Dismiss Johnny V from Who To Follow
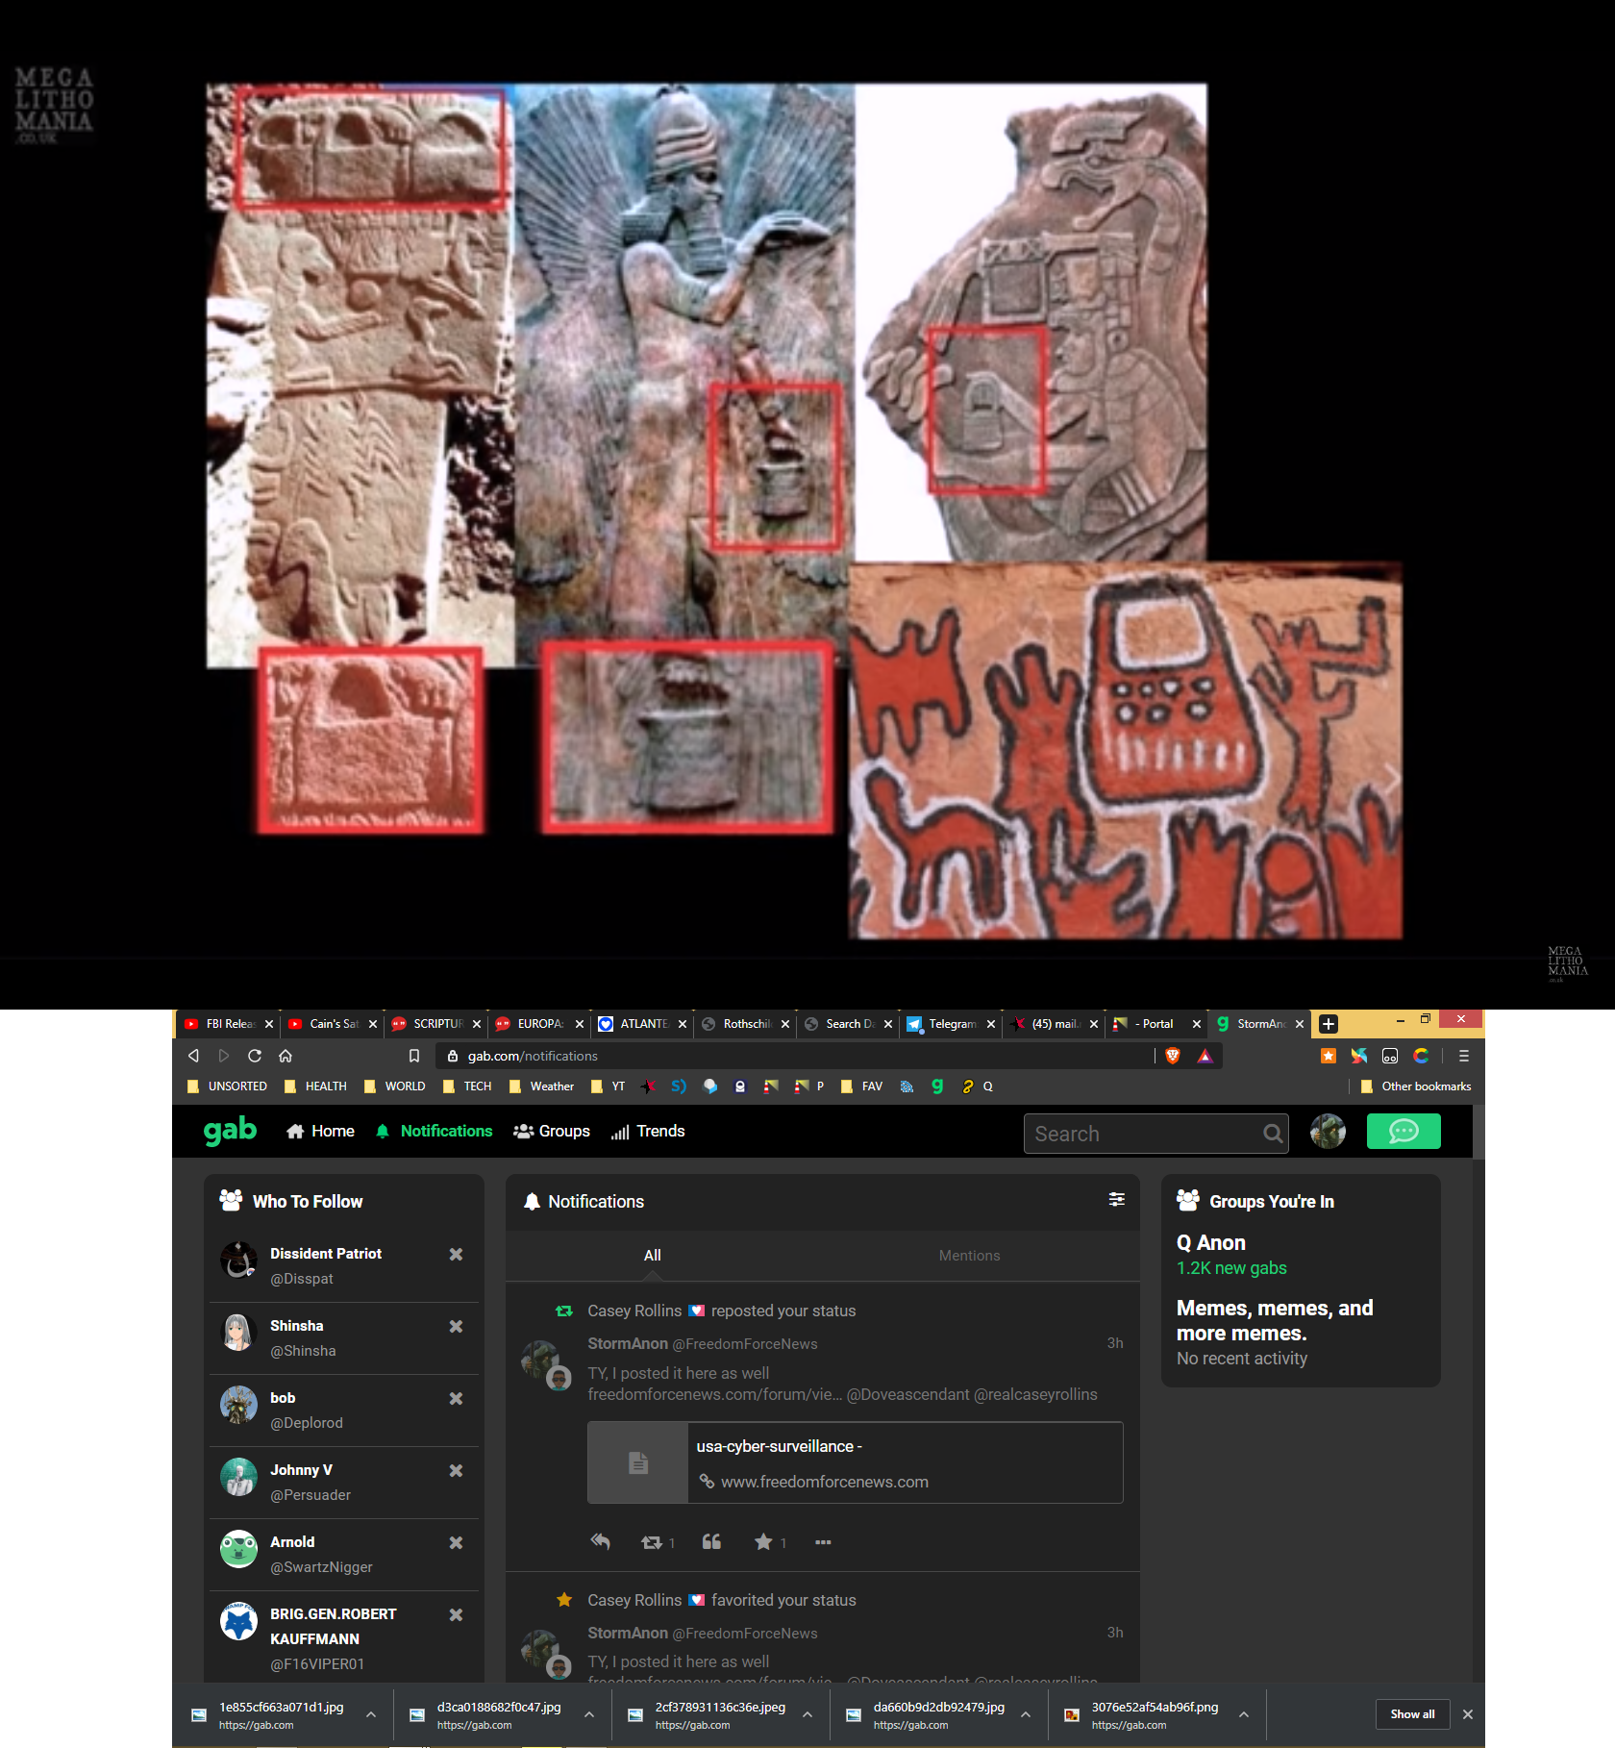The height and width of the screenshot is (1748, 1615). [456, 1471]
